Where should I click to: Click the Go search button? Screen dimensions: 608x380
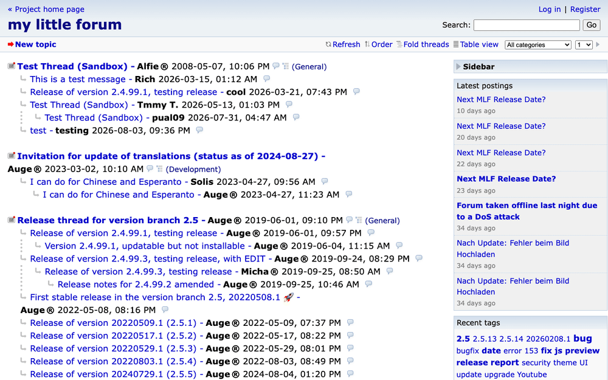tap(592, 25)
